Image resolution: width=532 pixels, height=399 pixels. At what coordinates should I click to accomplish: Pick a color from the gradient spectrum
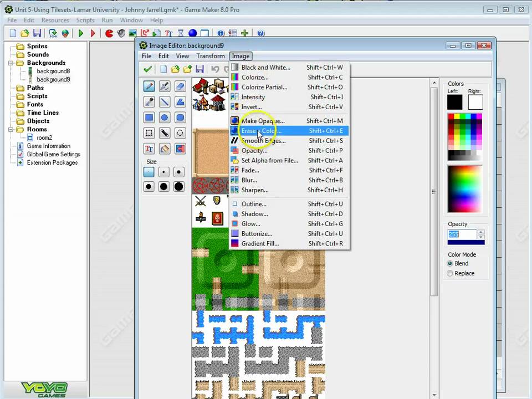465,189
